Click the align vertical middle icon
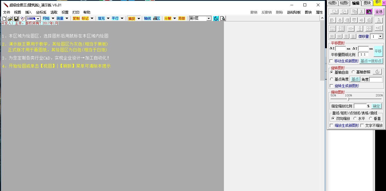386x191 pixels. (361, 20)
